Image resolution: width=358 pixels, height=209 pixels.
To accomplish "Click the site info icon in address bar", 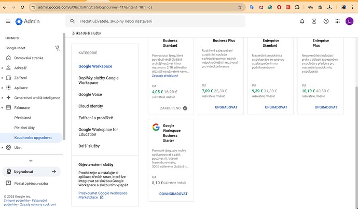I will pos(33,7).
